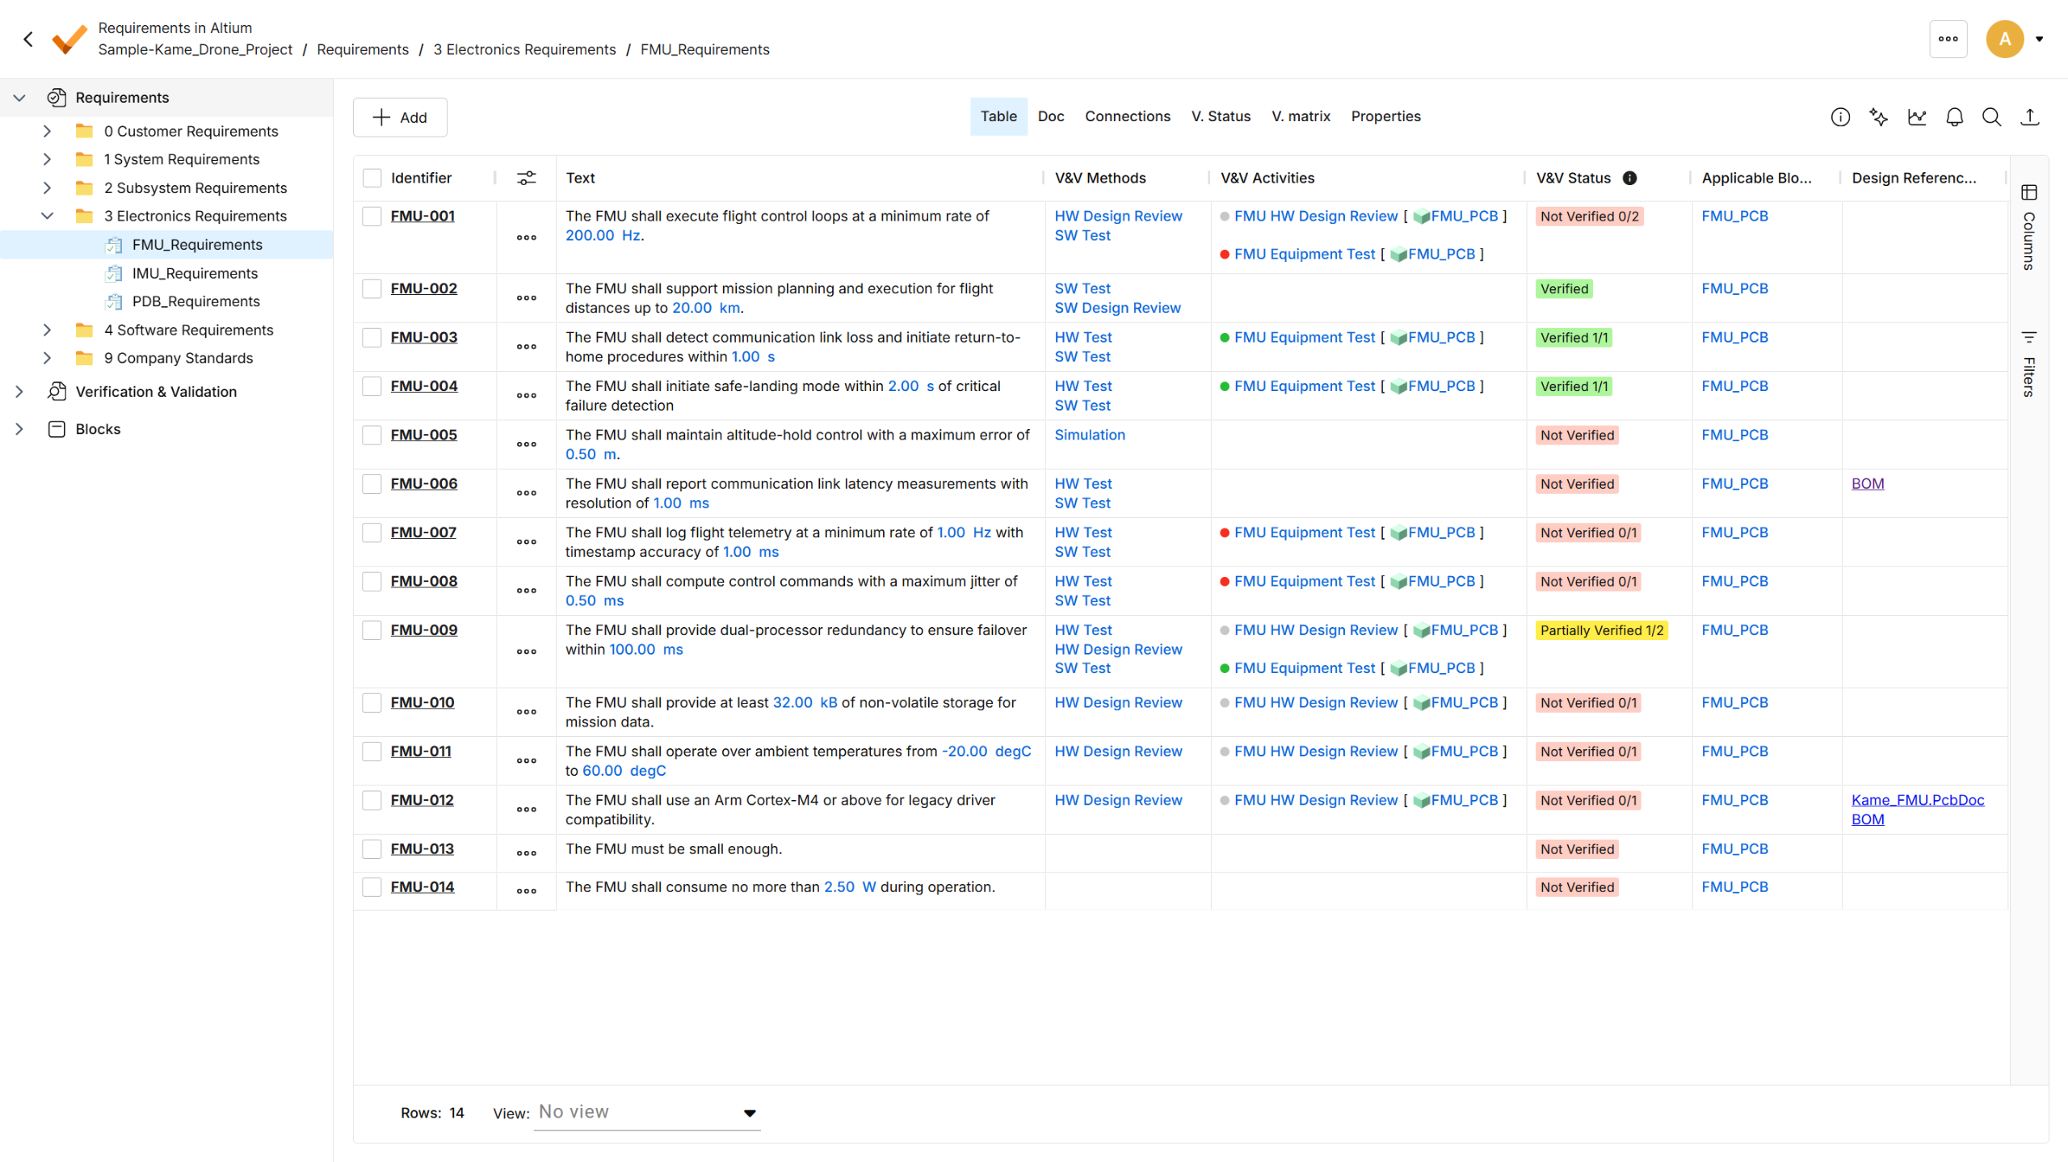Click the Altium Requirements checkmark logo
The image size is (2068, 1162).
pyautogui.click(x=69, y=39)
